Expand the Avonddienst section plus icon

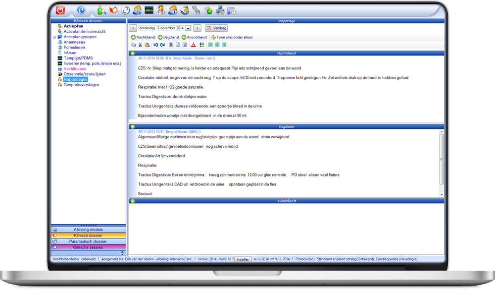tap(133, 201)
